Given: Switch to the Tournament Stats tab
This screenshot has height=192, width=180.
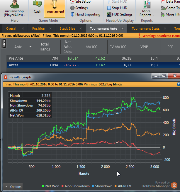Looking at the screenshot, I should click(146, 28).
